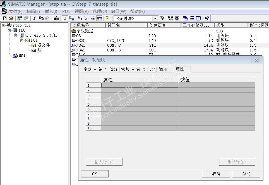
Task: Open the 窗口(W) menu
Action: tap(119, 11)
